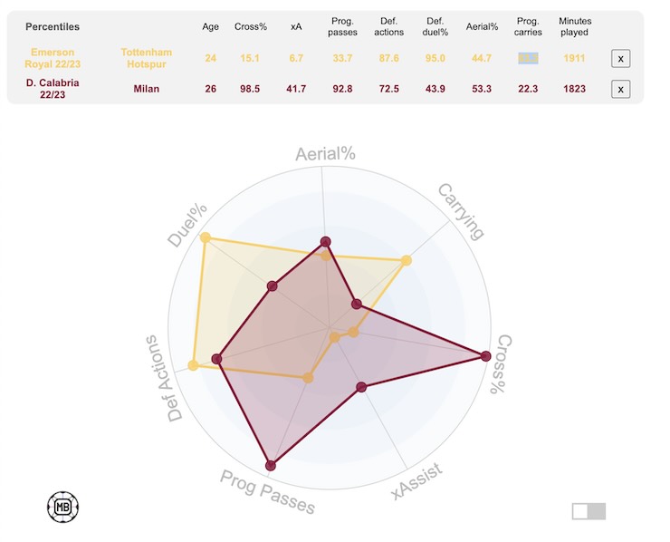Click Emerson Royal's highlighted Prog. carries value

[528, 59]
